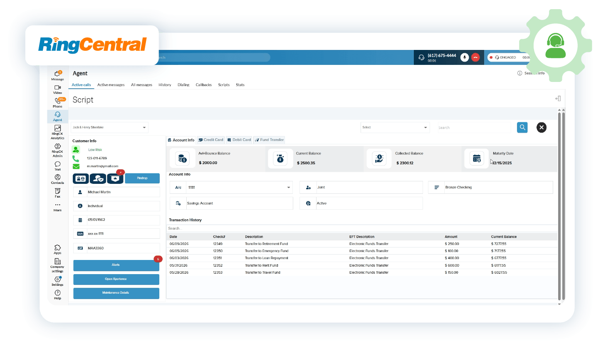Select the Transfer to Retirement Fund row
The image size is (601, 349).
[x=362, y=244]
